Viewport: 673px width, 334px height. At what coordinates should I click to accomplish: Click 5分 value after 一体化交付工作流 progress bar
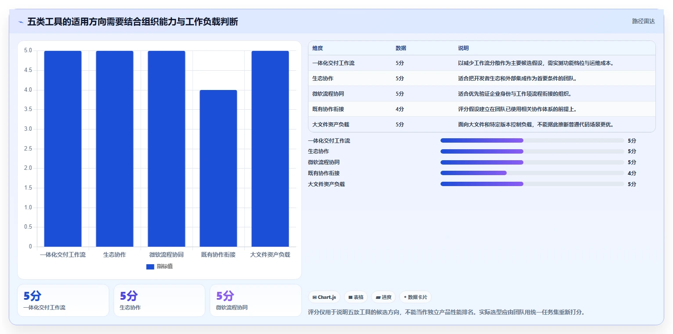point(632,141)
